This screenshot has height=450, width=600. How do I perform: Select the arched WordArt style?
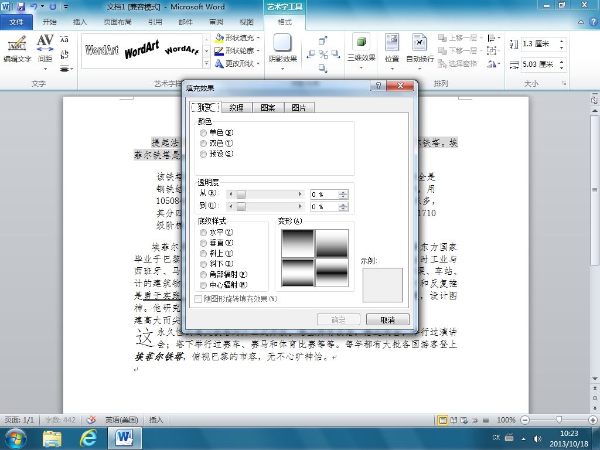point(182,50)
